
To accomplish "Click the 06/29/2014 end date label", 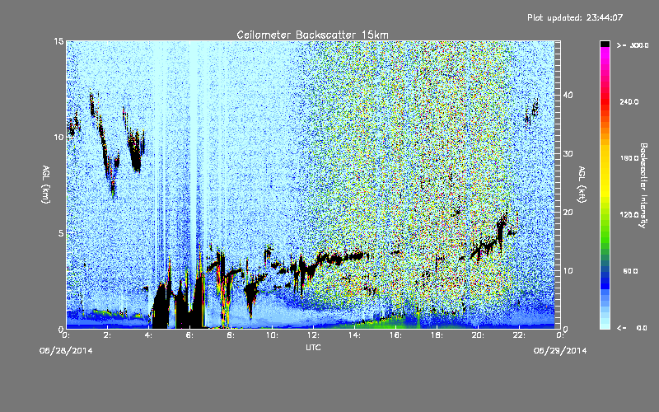I will pyautogui.click(x=560, y=351).
